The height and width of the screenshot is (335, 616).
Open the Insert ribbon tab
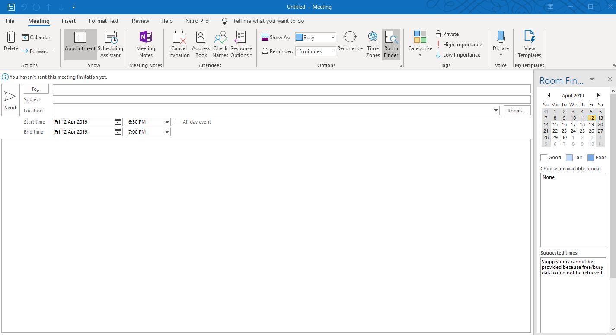(x=69, y=21)
